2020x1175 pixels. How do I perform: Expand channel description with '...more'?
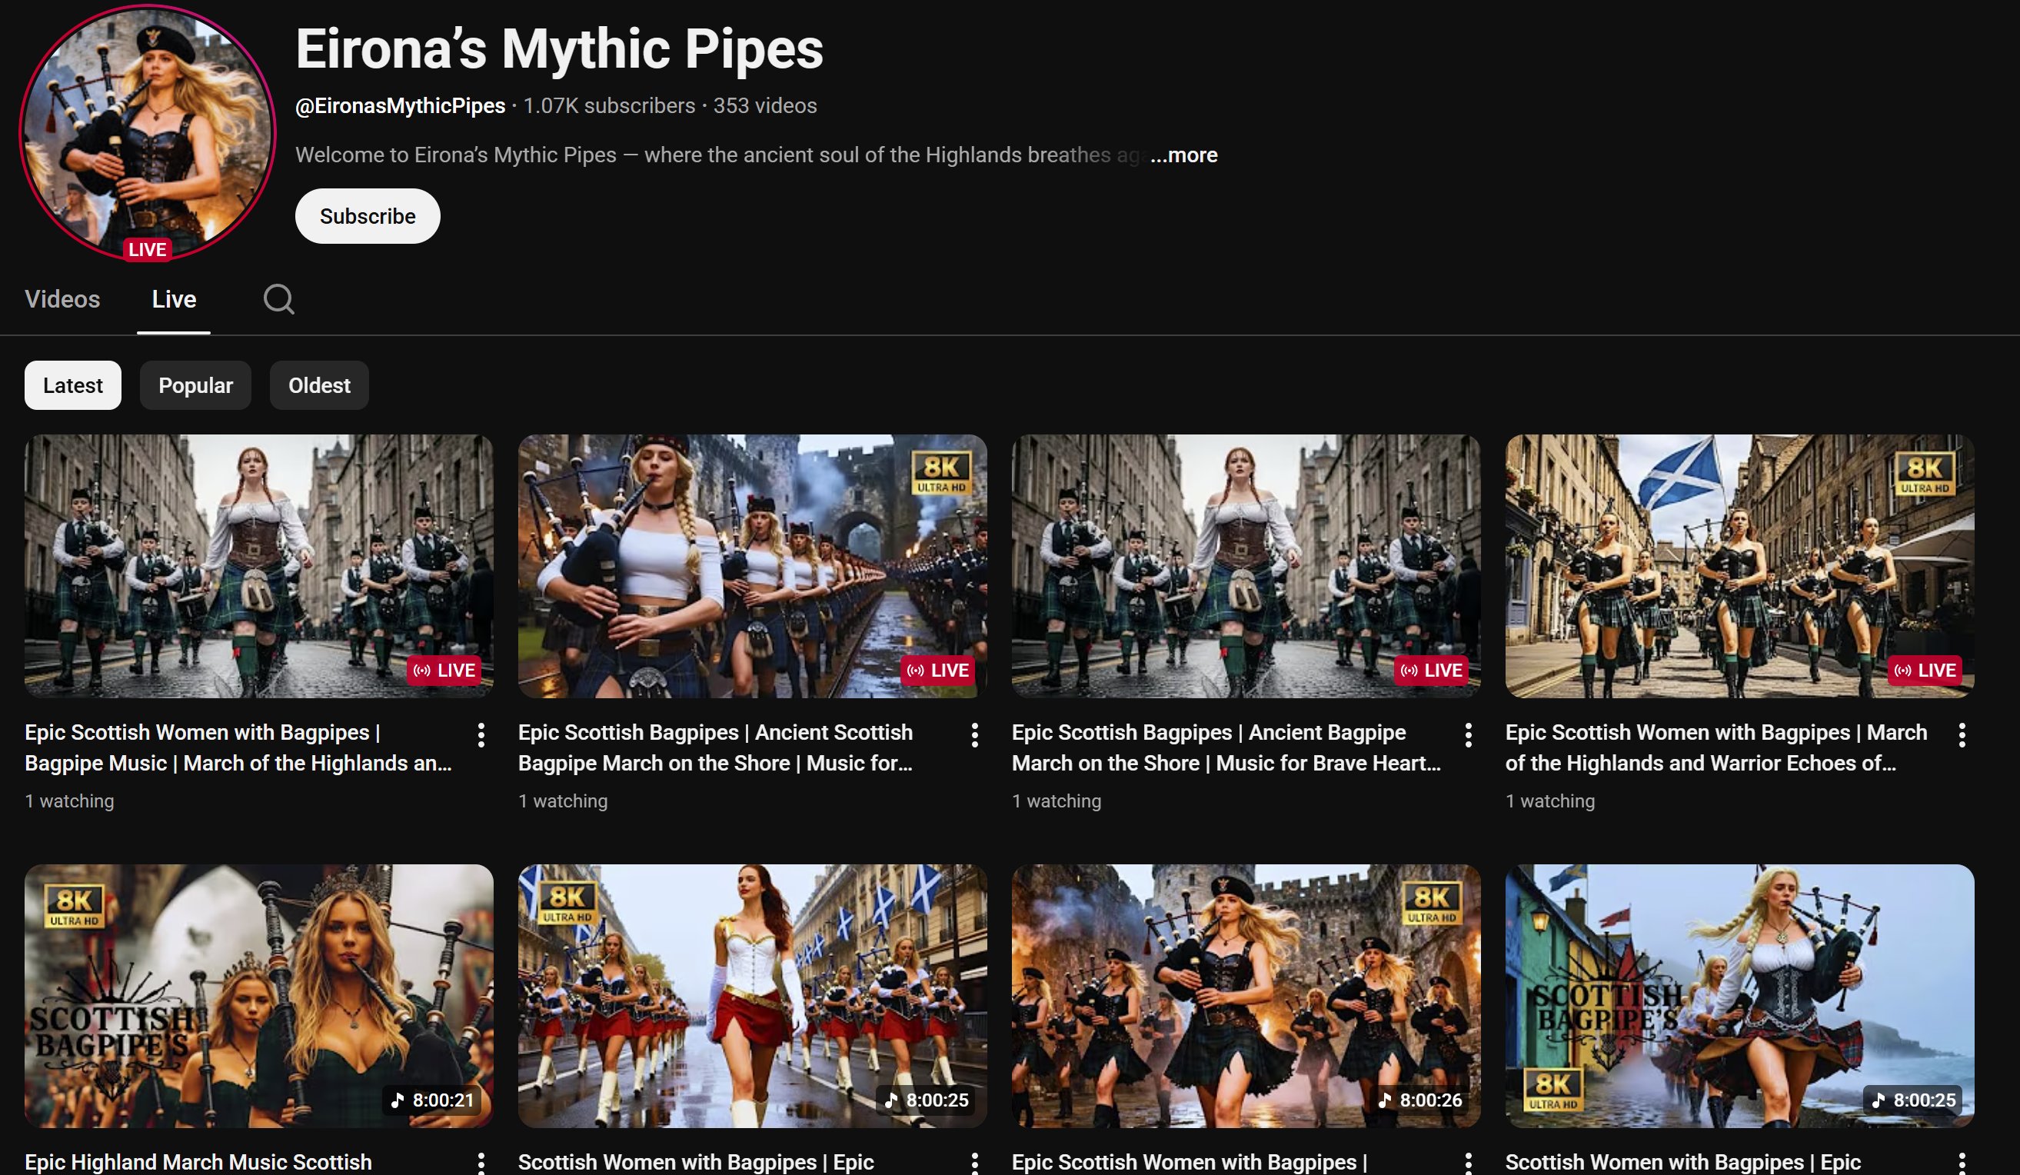(x=1183, y=155)
